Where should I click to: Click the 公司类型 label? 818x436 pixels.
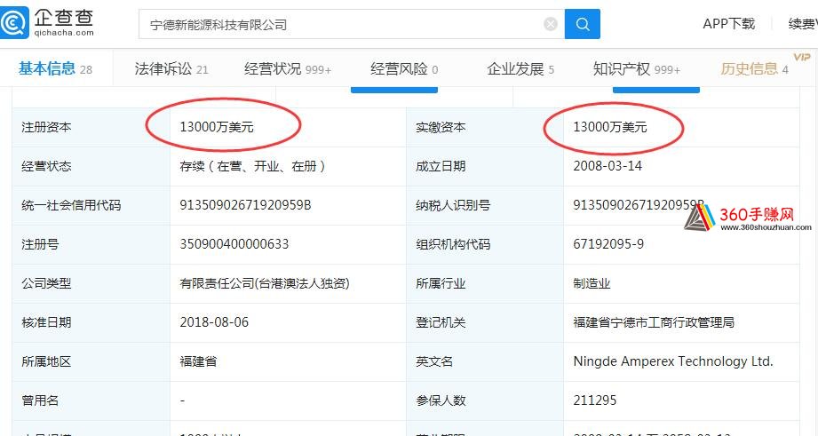click(x=46, y=283)
